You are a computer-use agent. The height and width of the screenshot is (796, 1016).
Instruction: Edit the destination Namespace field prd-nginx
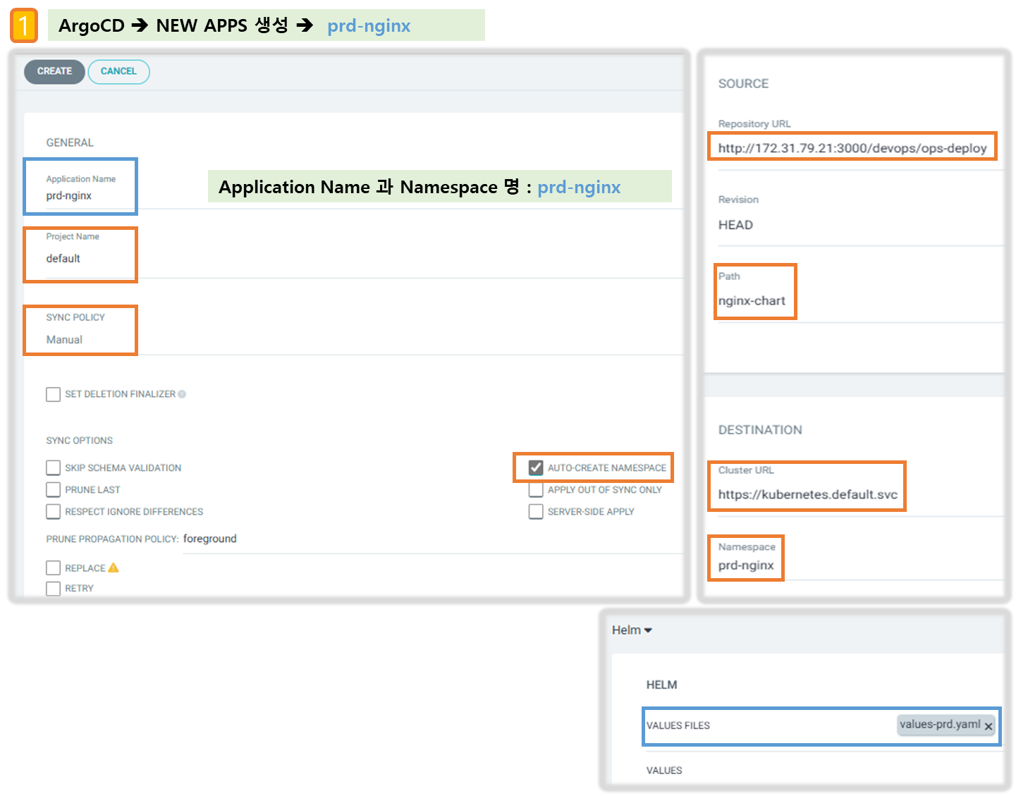pos(860,565)
